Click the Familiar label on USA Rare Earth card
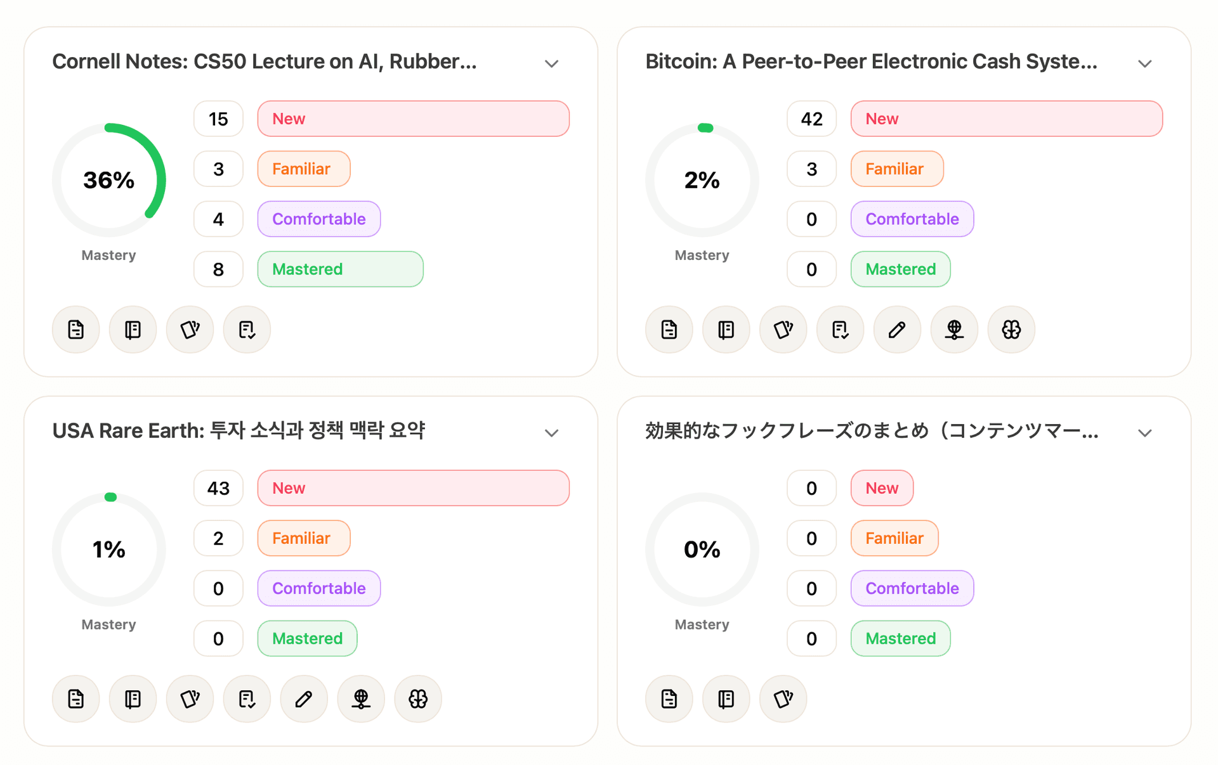 coord(304,538)
